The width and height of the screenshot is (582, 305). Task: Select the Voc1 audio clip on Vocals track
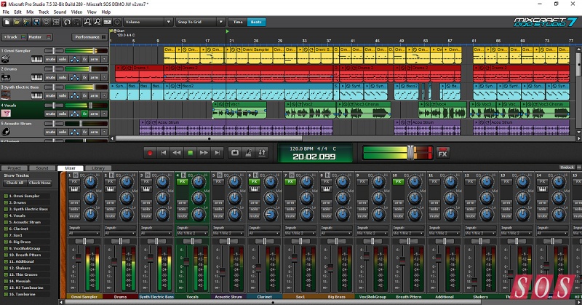[x=240, y=111]
